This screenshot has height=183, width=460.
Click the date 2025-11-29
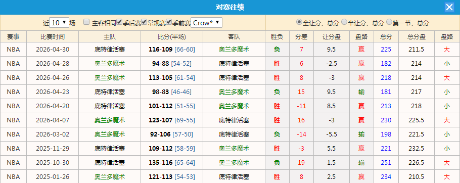point(53,149)
